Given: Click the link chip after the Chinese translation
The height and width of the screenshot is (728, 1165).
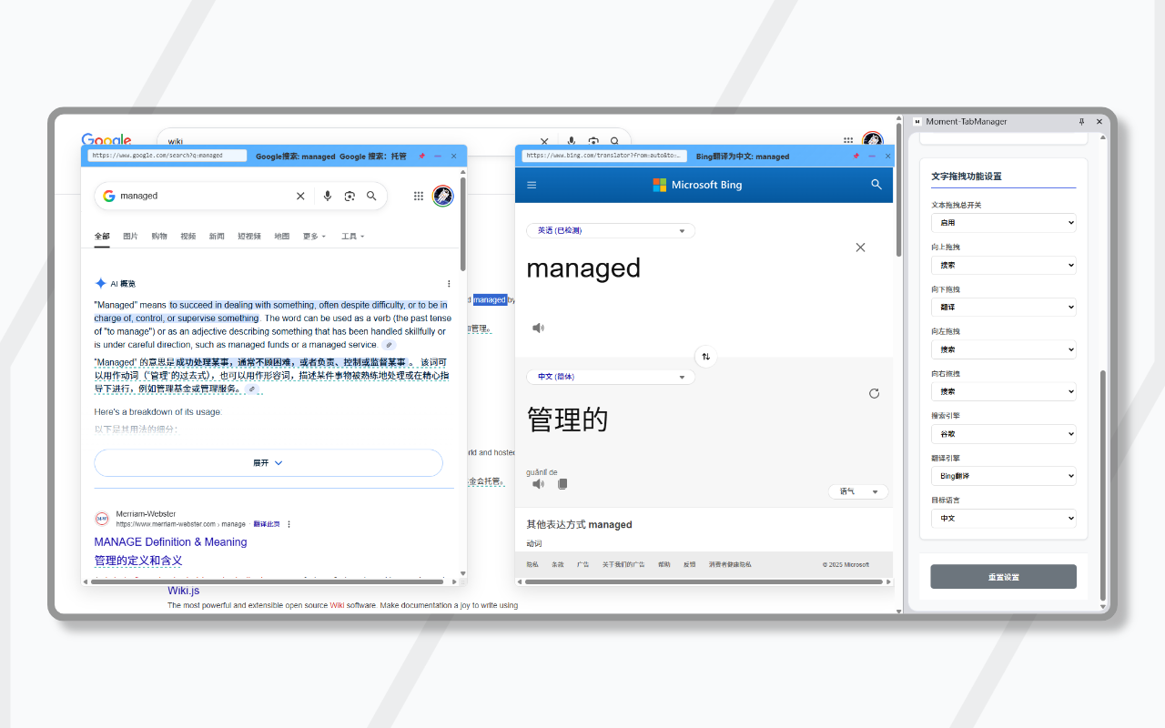Looking at the screenshot, I should [x=252, y=389].
